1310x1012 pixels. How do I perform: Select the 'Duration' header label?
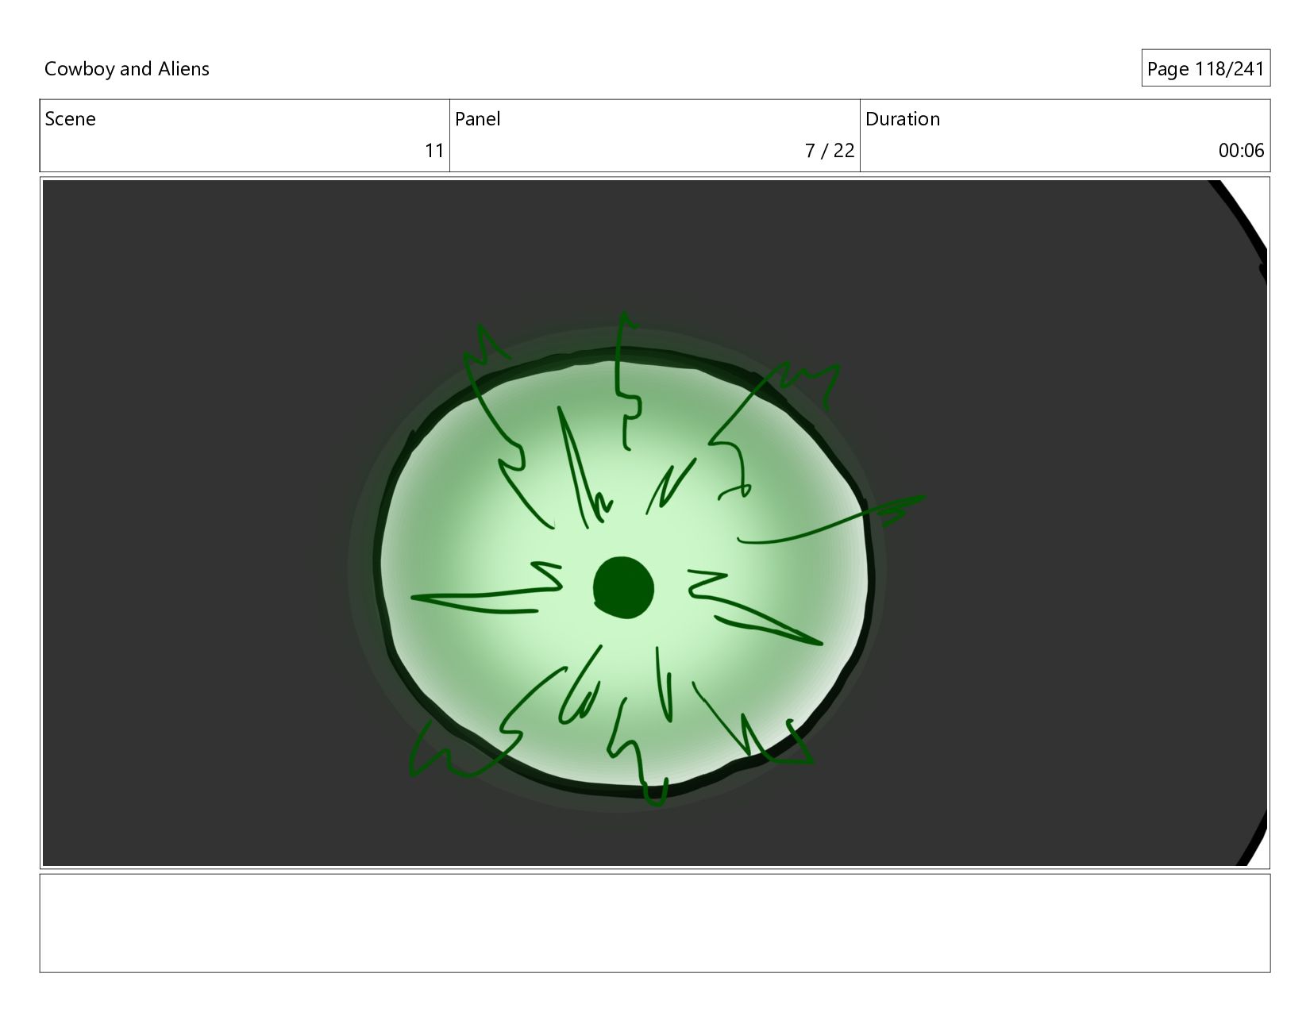pyautogui.click(x=903, y=119)
